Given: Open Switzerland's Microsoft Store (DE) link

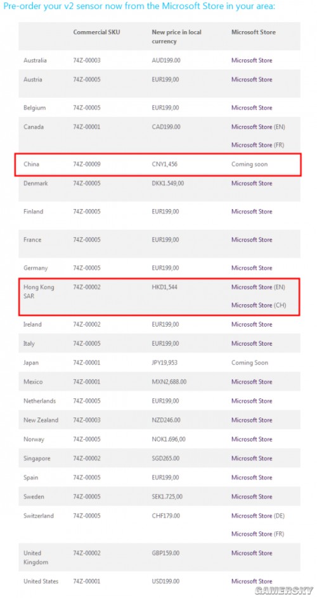Looking at the screenshot, I should [258, 515].
